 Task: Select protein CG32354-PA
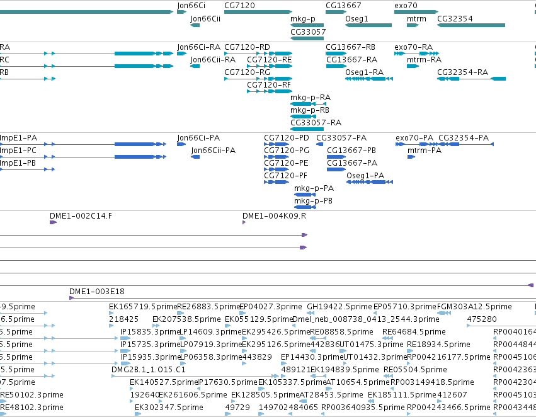(465, 144)
